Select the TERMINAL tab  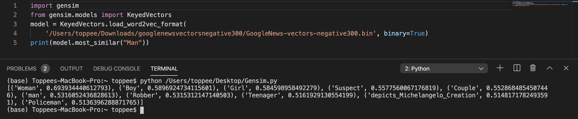164,69
